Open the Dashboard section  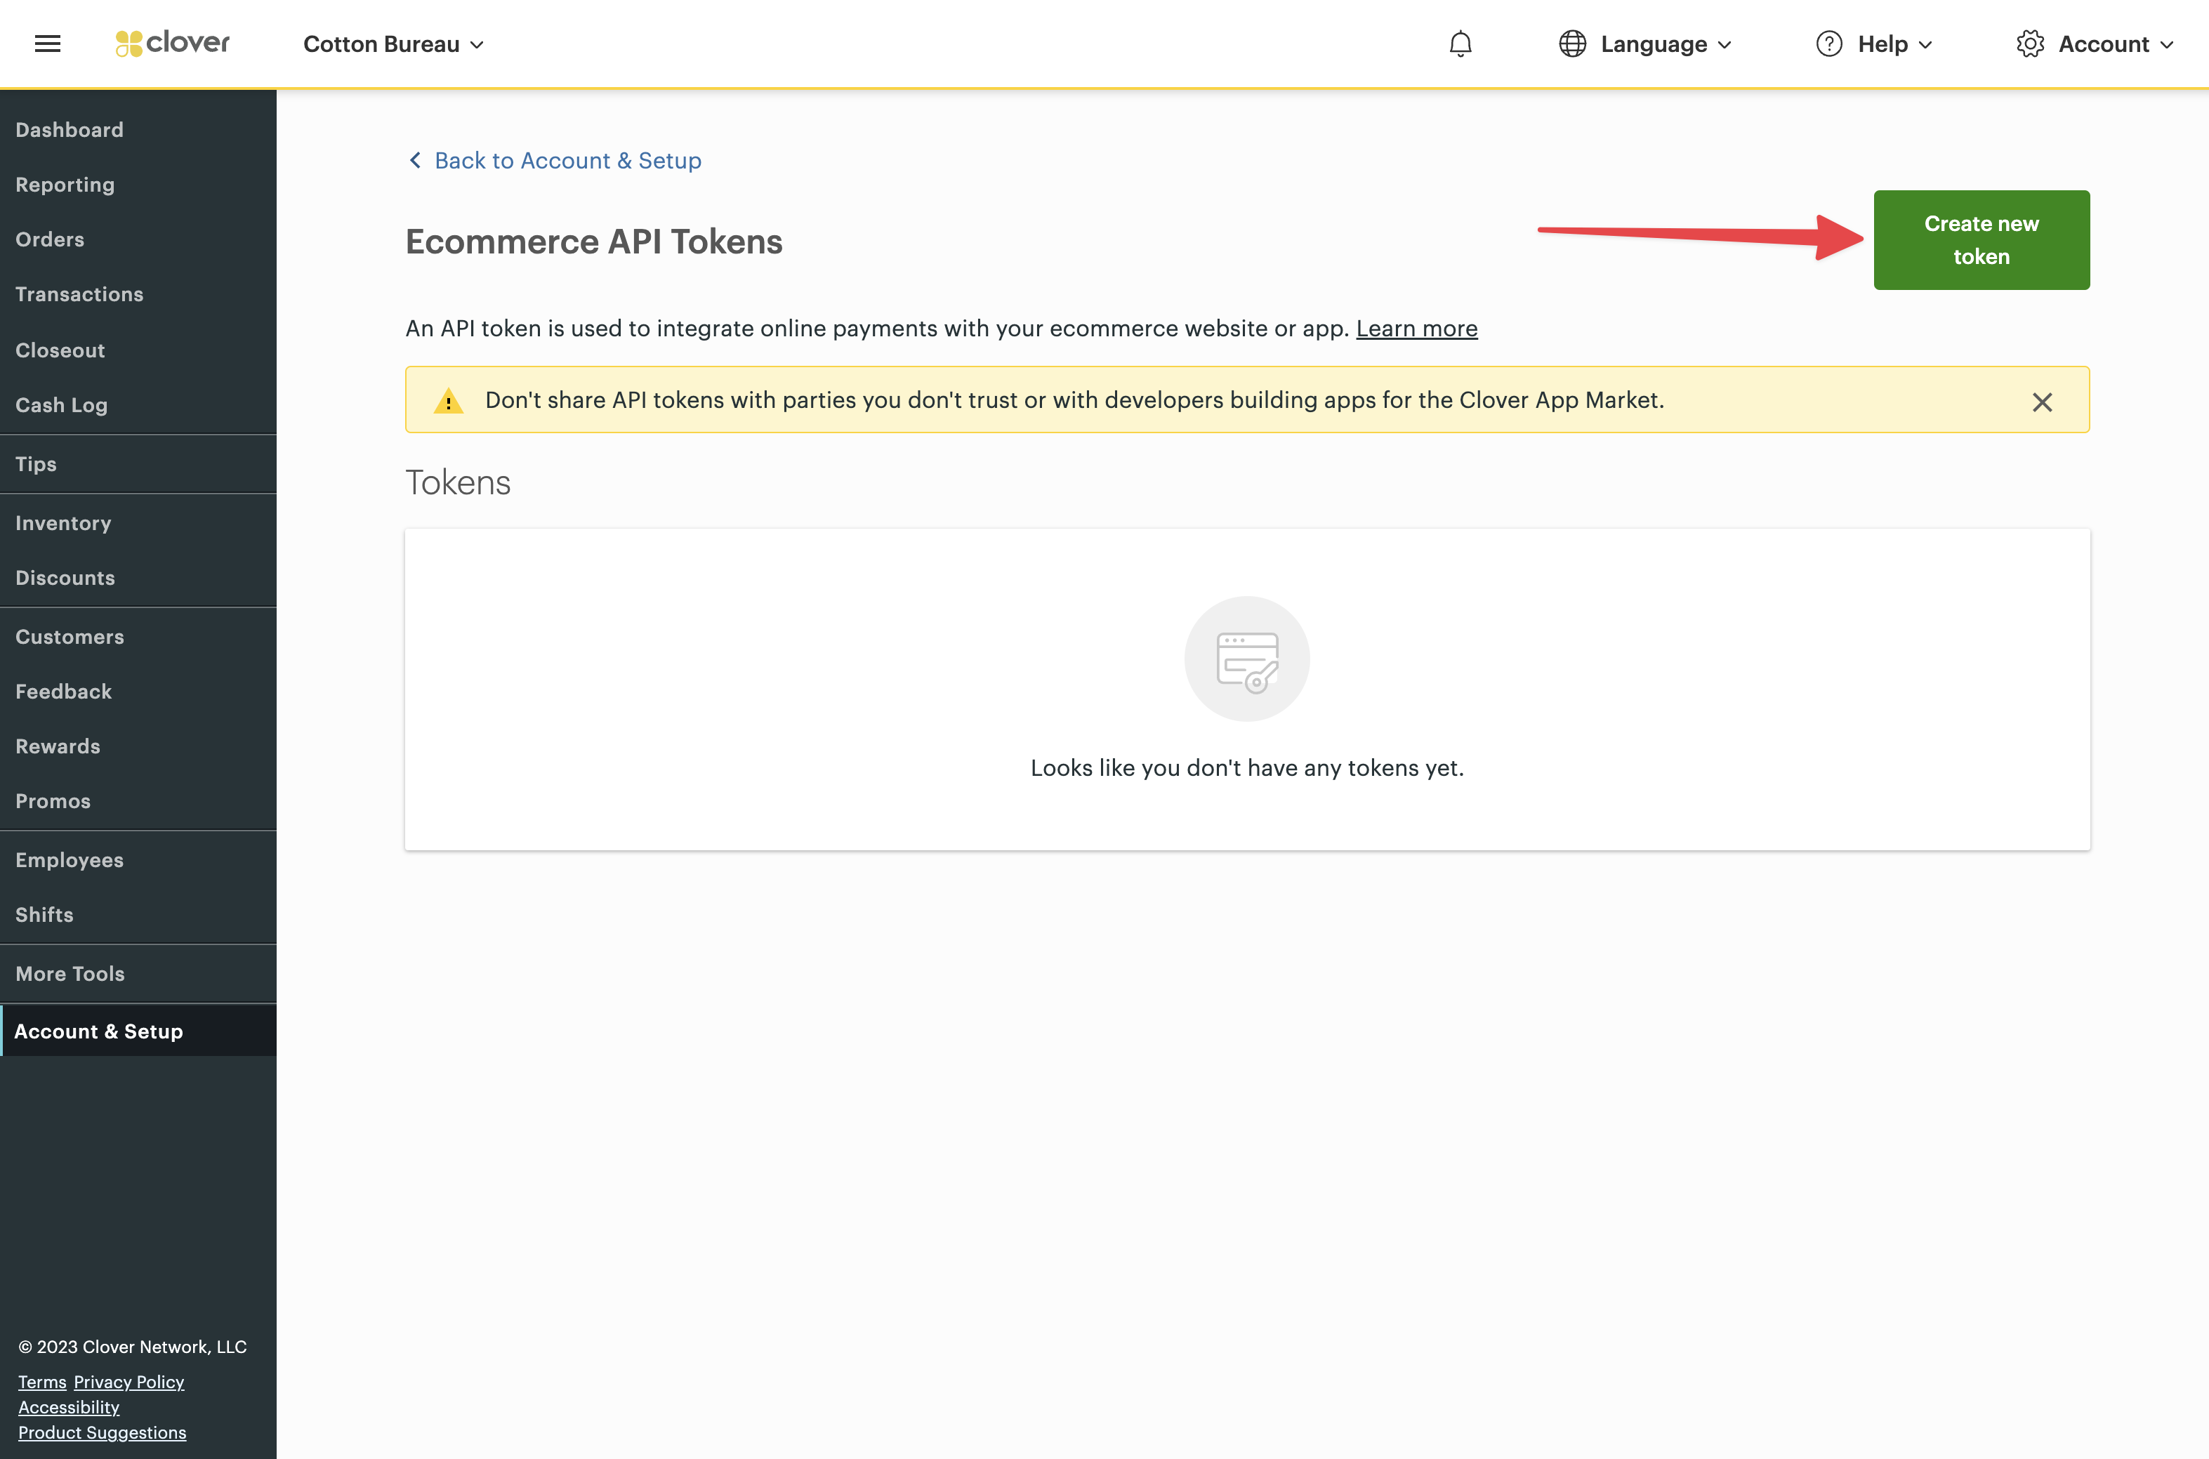pyautogui.click(x=70, y=129)
